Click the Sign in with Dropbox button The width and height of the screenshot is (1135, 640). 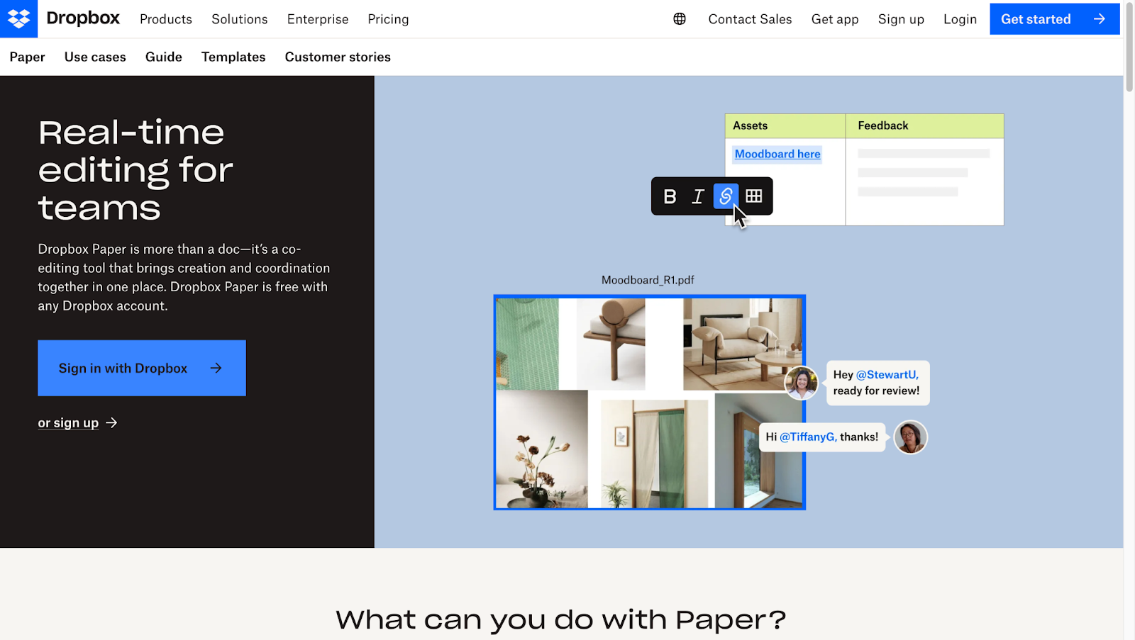142,368
